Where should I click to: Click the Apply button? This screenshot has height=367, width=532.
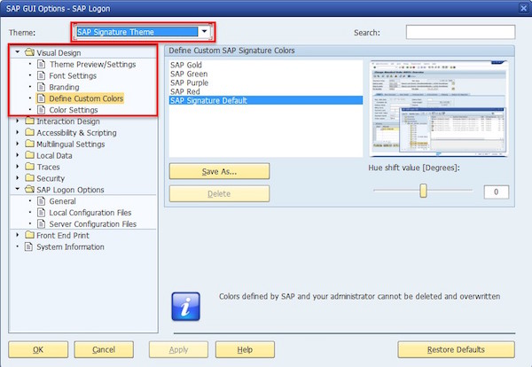pos(178,349)
